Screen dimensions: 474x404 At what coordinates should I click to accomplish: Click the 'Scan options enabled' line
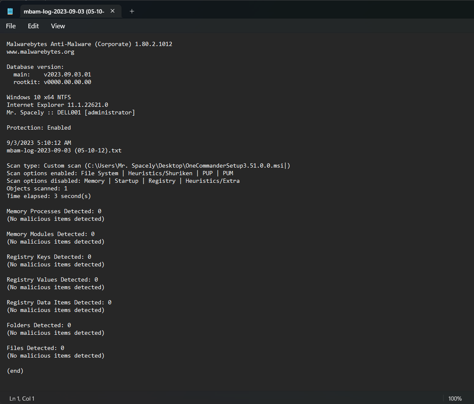tap(120, 173)
